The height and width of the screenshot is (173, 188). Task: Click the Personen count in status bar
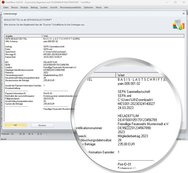8,134
